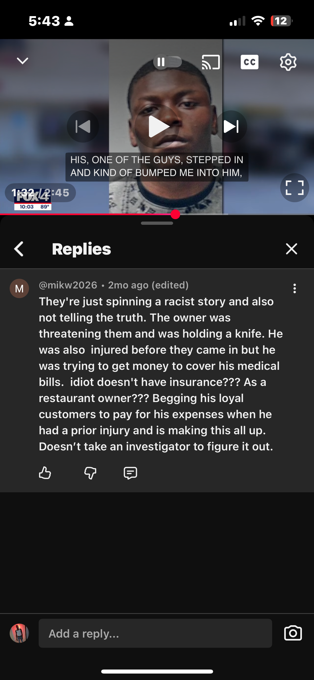Tap the Cast to device icon
This screenshot has width=314, height=680.
click(211, 62)
